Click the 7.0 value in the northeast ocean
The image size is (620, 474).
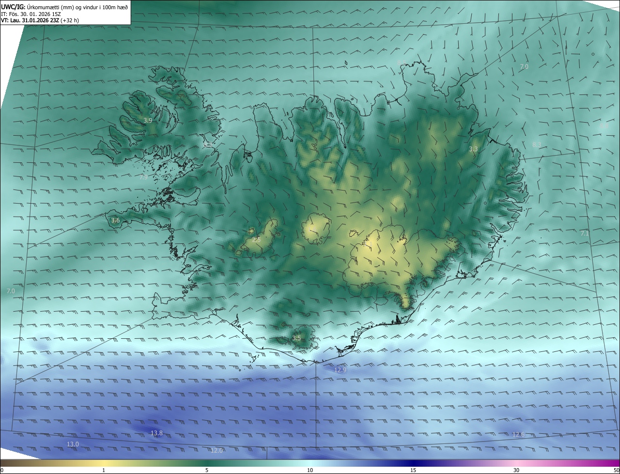524,66
